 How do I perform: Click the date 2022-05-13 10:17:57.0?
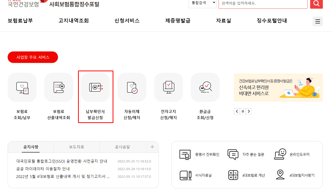[x=134, y=177]
